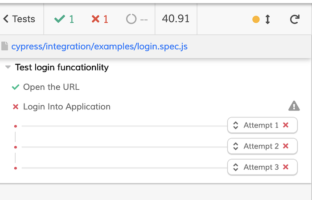This screenshot has width=312, height=200.
Task: Expand the Attempt 1 entry
Action: click(262, 125)
